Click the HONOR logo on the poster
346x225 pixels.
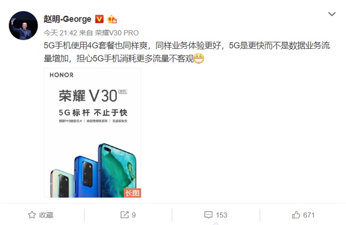62,75
